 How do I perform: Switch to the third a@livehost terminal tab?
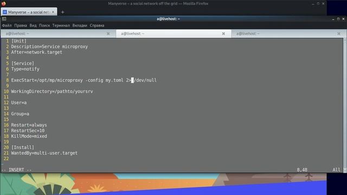point(289,34)
